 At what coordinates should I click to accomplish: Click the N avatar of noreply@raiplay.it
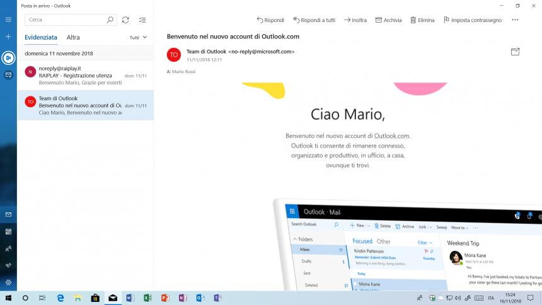click(30, 72)
